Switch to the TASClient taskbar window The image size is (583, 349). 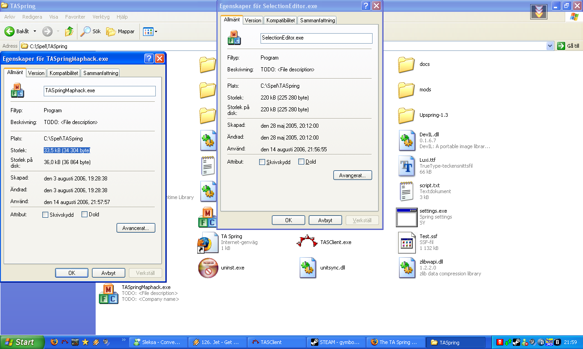tap(276, 343)
